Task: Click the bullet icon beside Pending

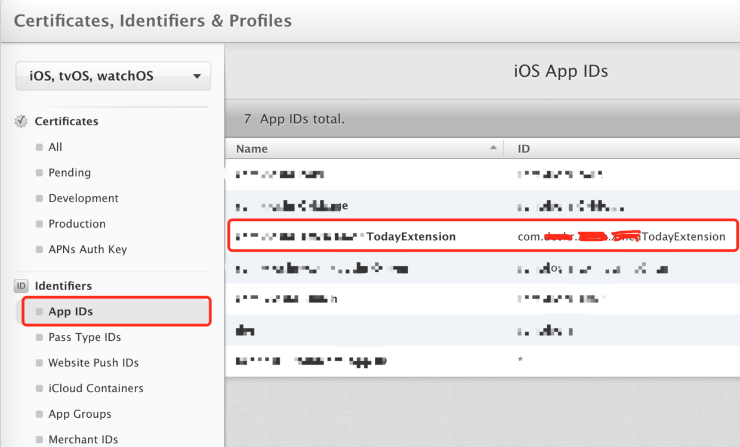Action: point(39,173)
